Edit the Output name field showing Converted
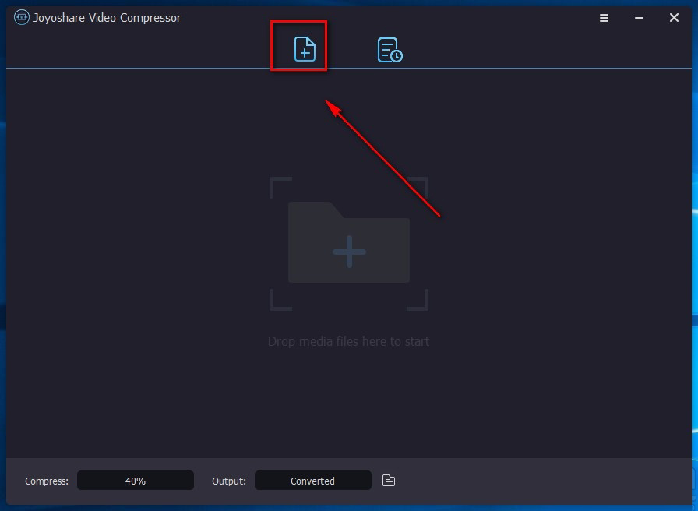This screenshot has height=511, width=698. point(312,481)
